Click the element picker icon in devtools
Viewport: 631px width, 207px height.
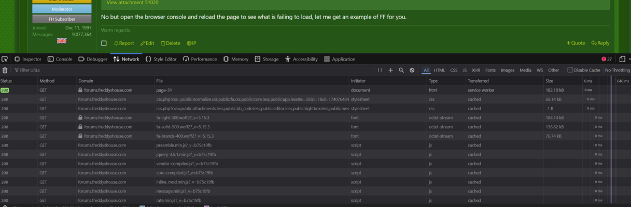point(5,59)
